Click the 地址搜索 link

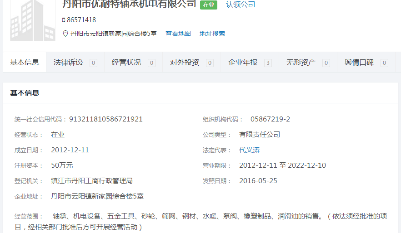(x=212, y=34)
